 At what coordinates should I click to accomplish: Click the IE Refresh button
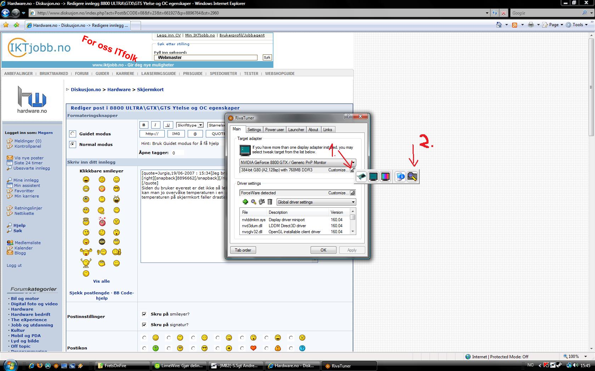tap(495, 13)
